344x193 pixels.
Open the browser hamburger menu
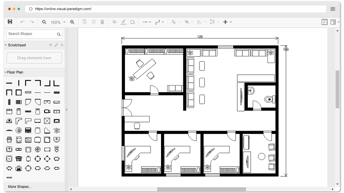pyautogui.click(x=333, y=9)
